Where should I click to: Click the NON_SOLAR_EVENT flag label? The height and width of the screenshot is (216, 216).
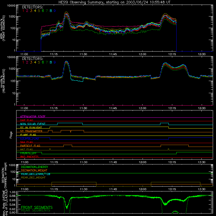coord(33,124)
